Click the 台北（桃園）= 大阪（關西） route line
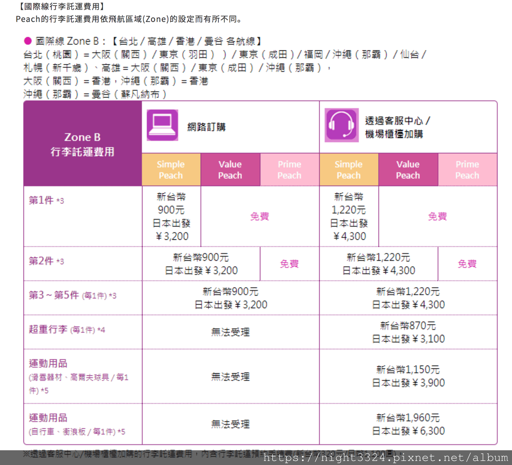512x465 pixels. [x=224, y=54]
